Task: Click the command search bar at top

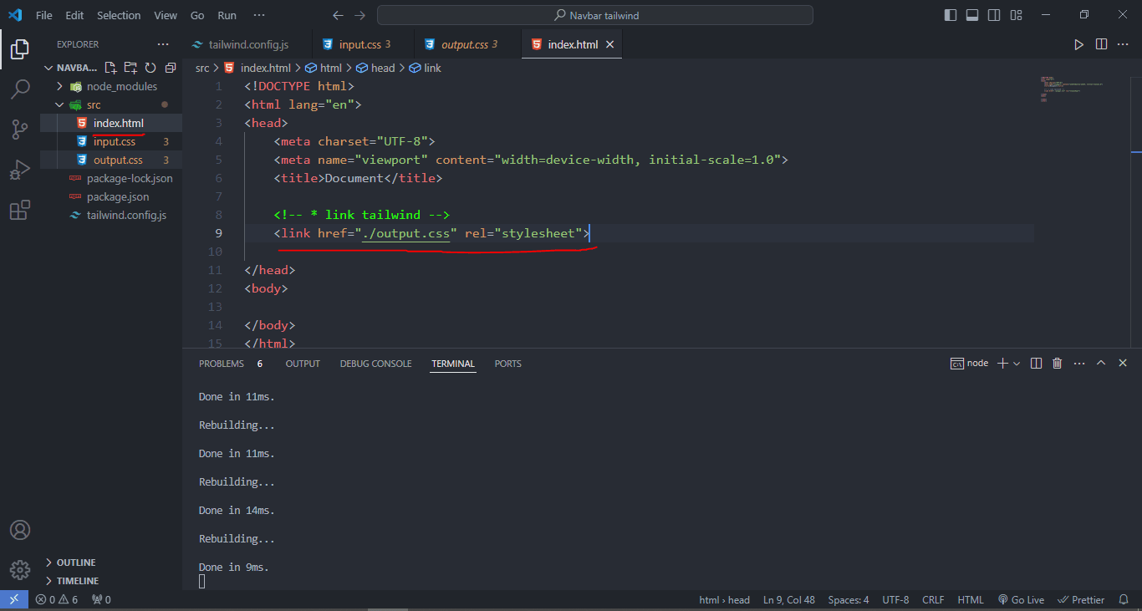Action: [594, 14]
